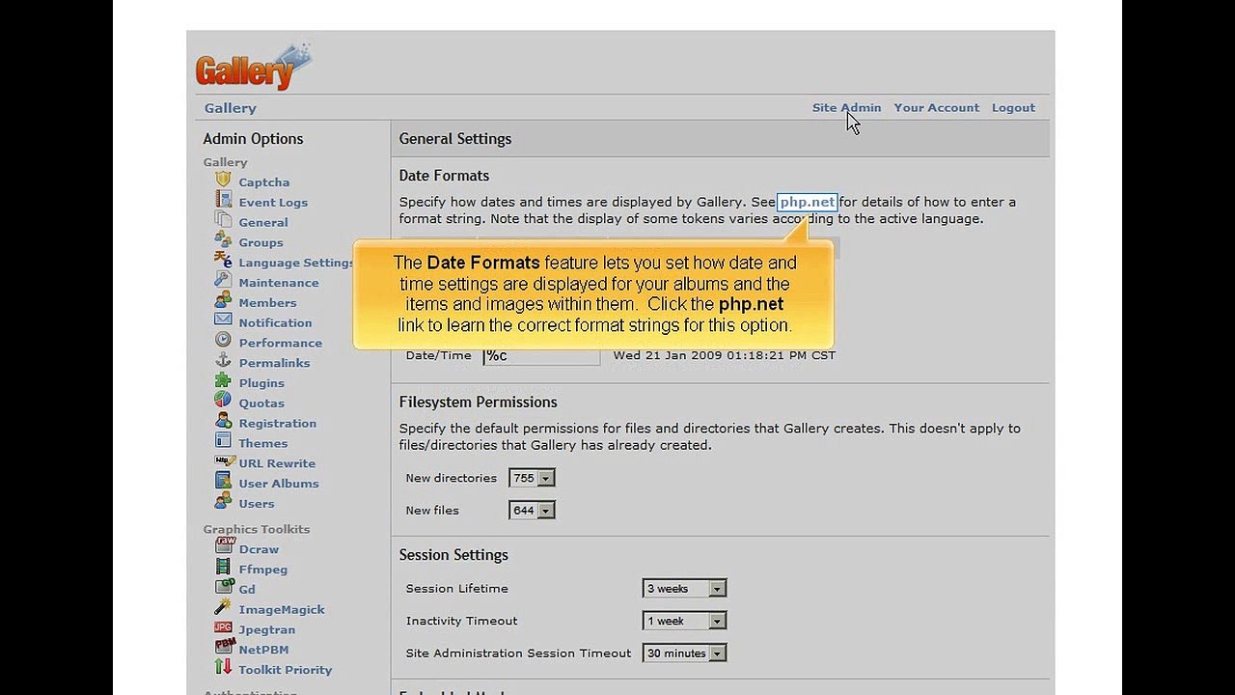
Task: Open the Session Lifetime dropdown
Action: pyautogui.click(x=684, y=589)
